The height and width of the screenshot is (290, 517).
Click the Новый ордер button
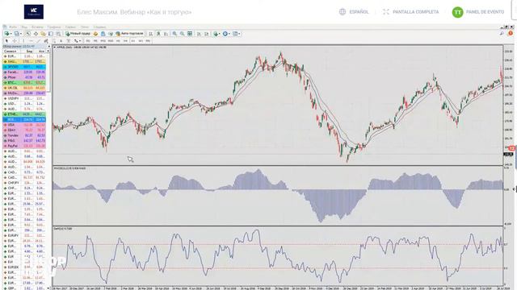point(78,34)
